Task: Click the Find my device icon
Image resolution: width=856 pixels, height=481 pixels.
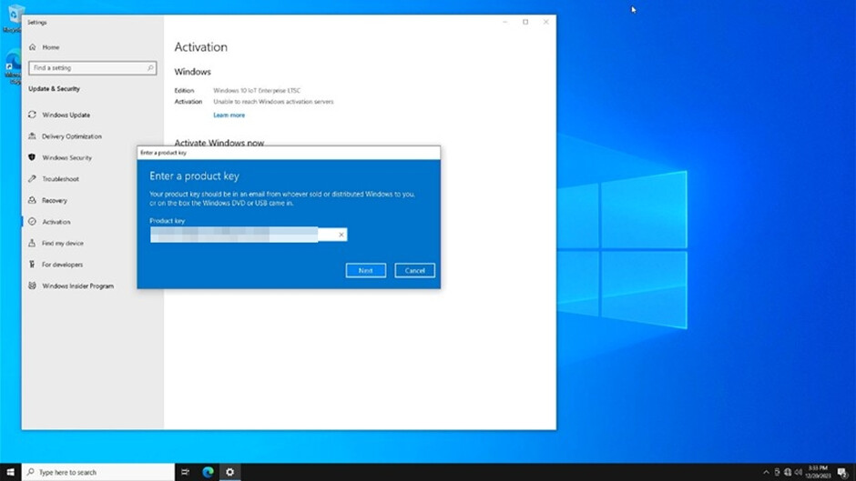Action: tap(32, 243)
